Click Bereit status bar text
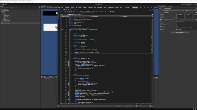This screenshot has width=197, height=110. pyautogui.click(x=61, y=106)
